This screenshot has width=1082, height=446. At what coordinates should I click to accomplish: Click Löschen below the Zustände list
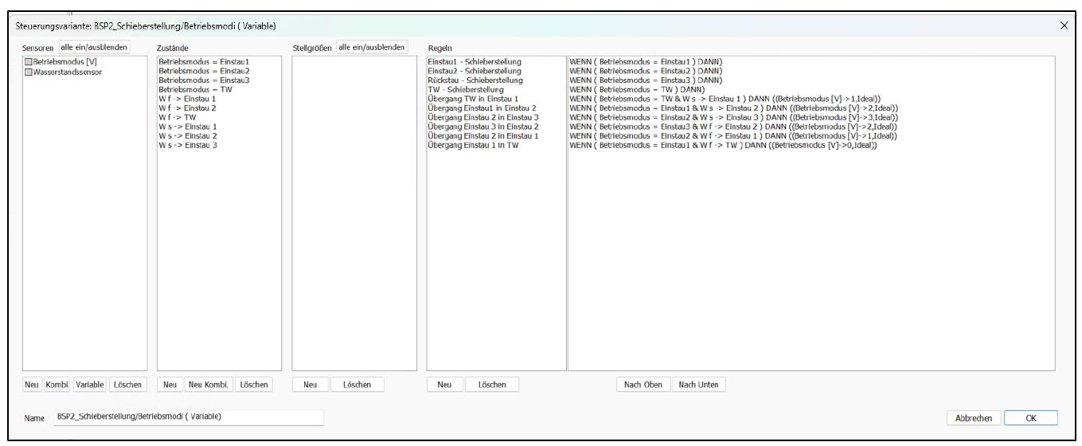click(254, 385)
